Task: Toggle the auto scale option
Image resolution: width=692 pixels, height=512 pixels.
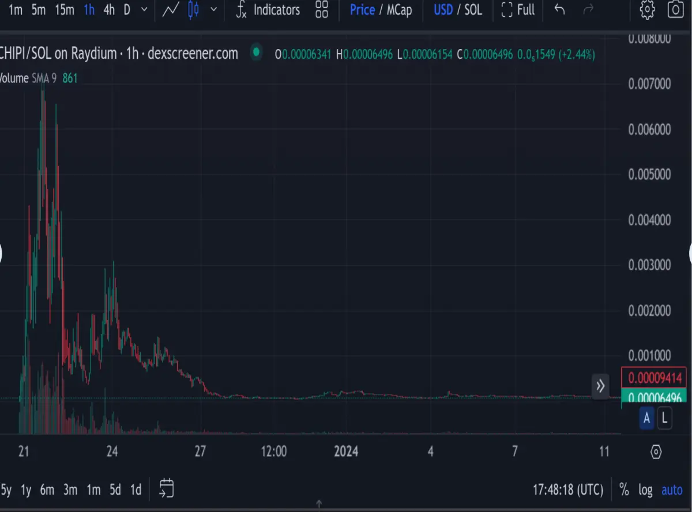Action: pyautogui.click(x=672, y=490)
